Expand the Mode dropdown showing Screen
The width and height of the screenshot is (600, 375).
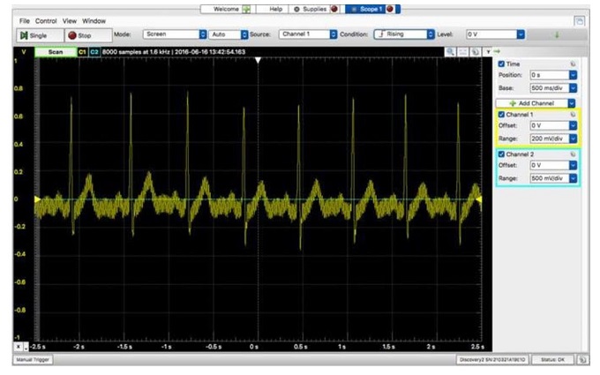click(x=174, y=34)
